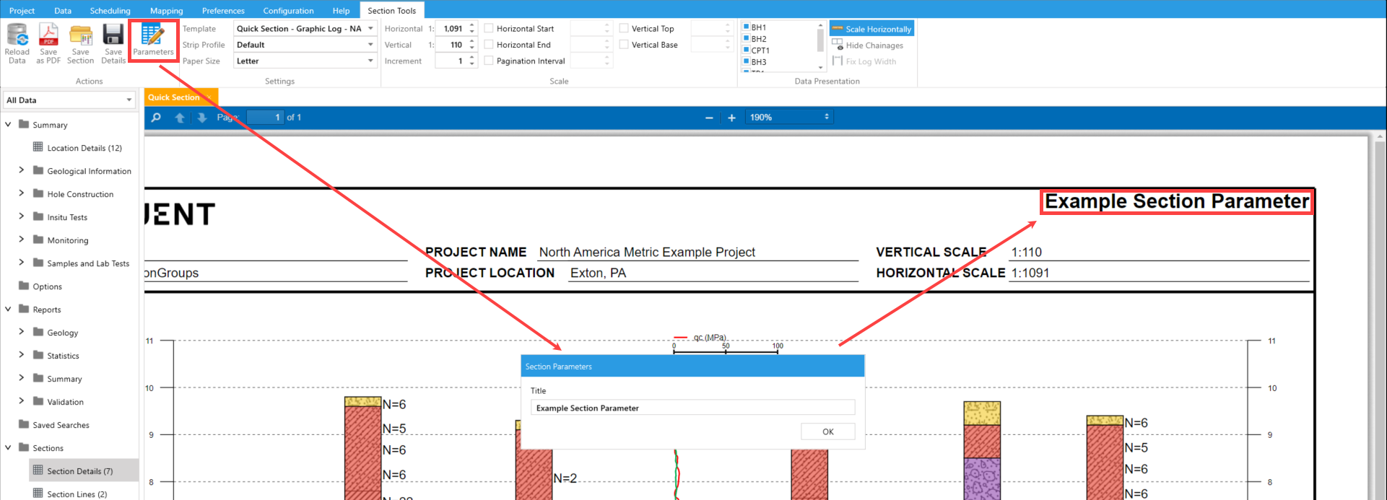Image resolution: width=1387 pixels, height=500 pixels.
Task: Open the Configuration menu
Action: coord(288,10)
